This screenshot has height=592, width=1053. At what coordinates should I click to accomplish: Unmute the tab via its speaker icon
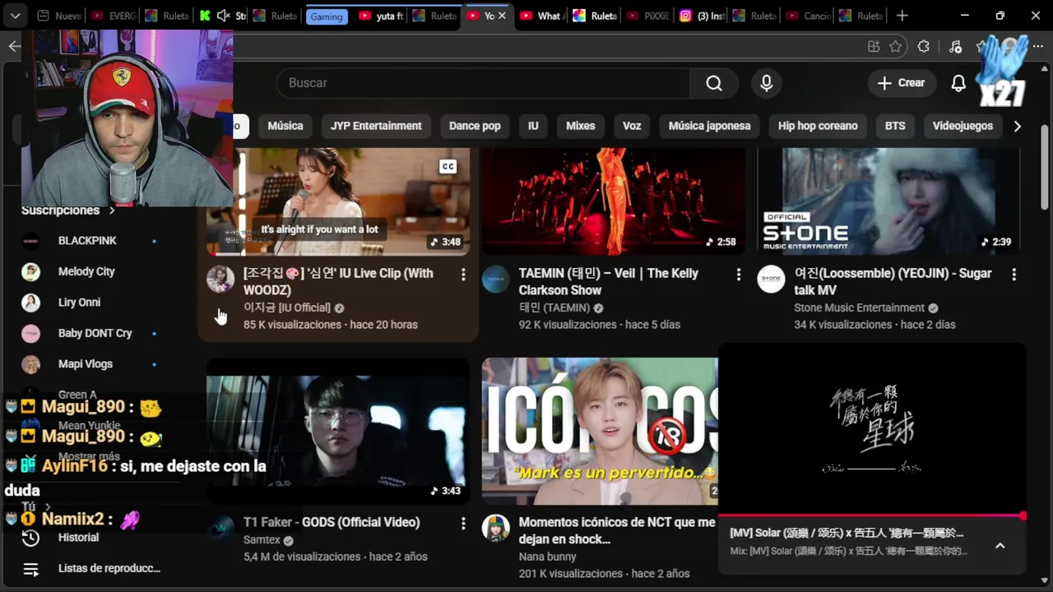(222, 16)
